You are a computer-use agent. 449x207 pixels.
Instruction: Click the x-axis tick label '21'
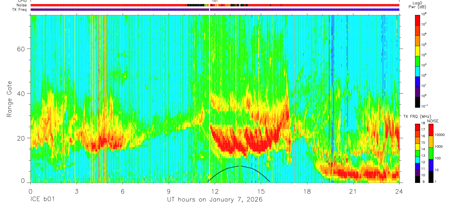[x=353, y=191]
